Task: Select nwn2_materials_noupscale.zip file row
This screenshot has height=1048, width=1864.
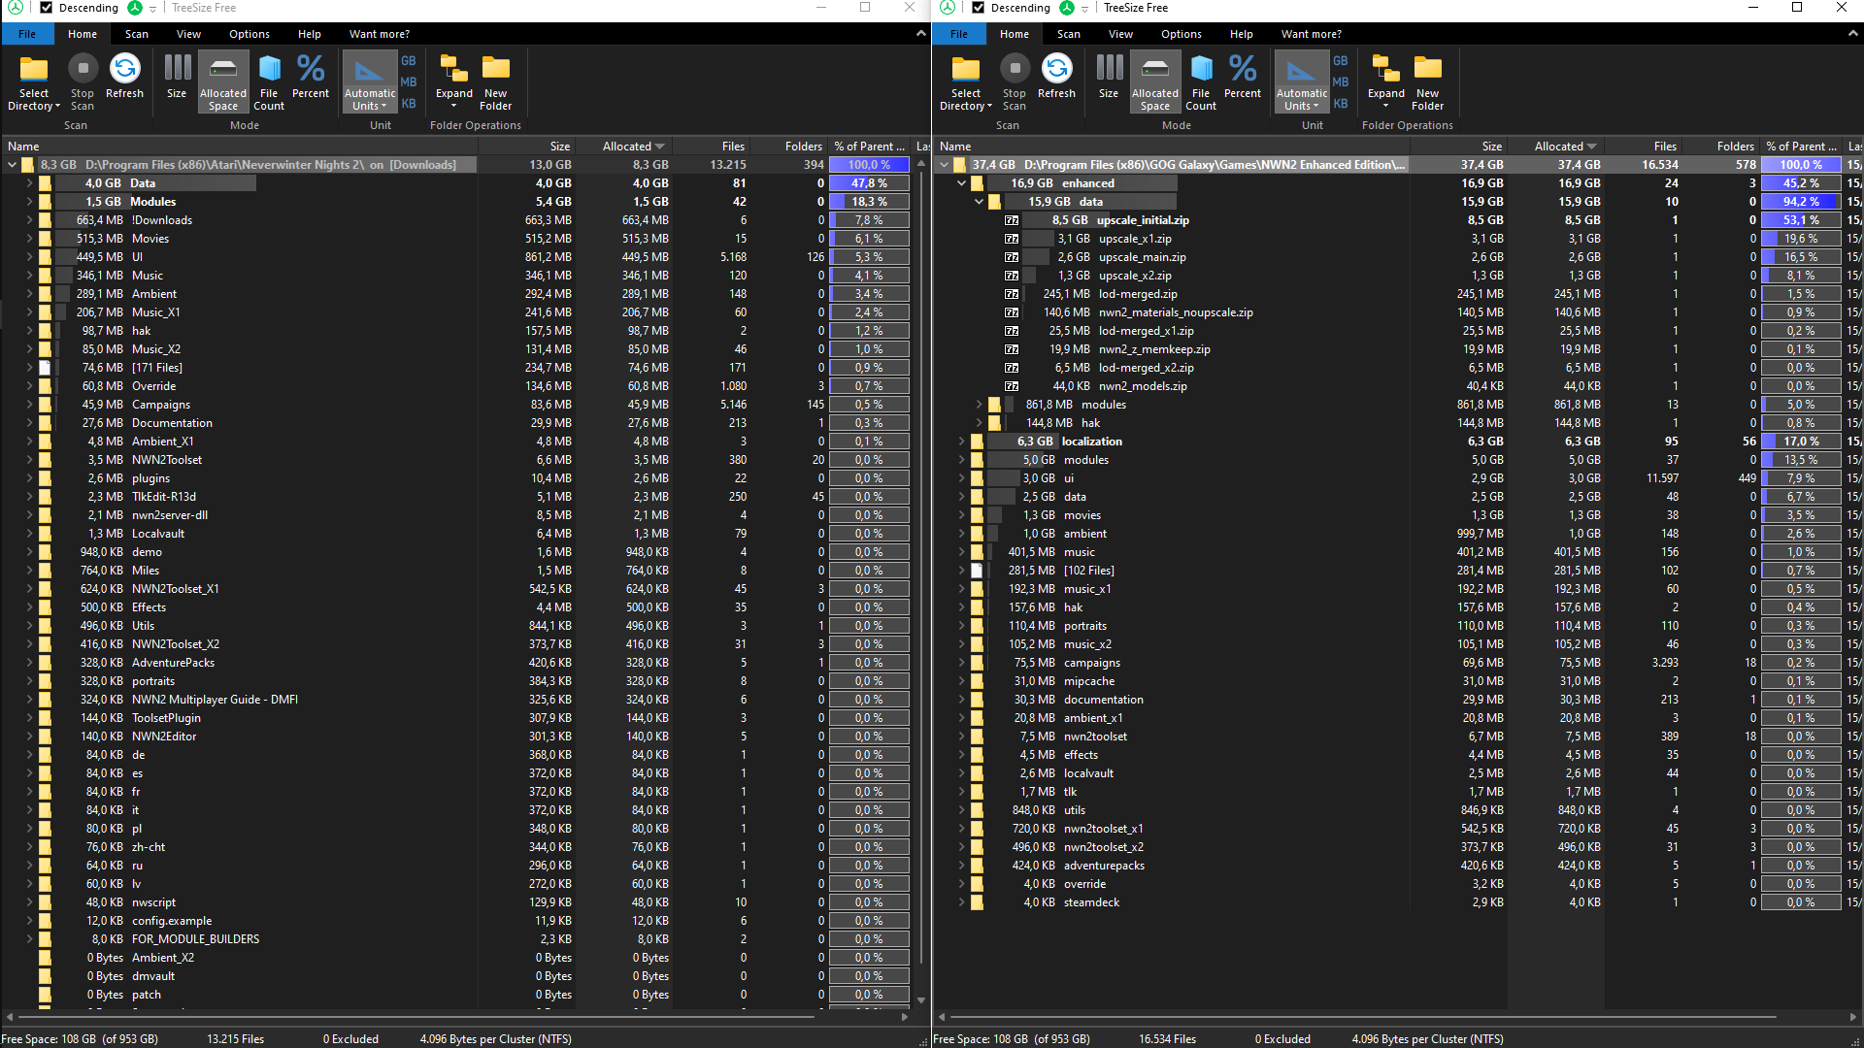Action: coord(1176,312)
